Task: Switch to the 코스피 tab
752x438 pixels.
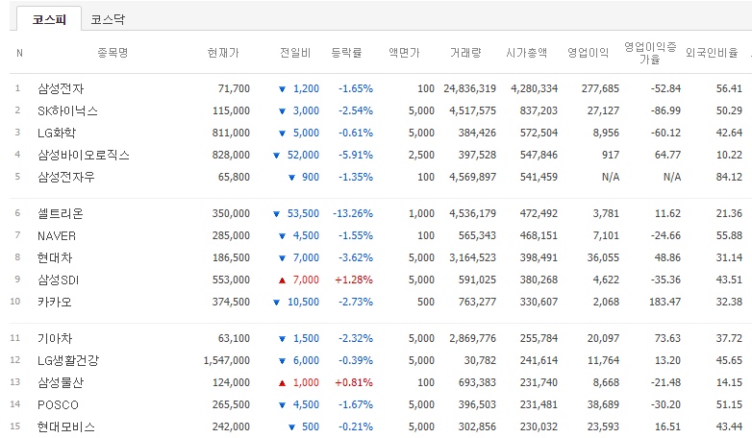Action: coord(49,19)
